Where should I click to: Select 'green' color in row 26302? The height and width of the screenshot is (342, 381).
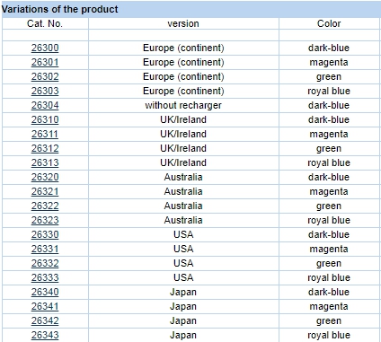coord(329,76)
